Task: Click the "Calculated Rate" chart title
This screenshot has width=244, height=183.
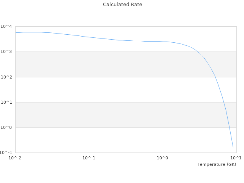Action: pos(122,5)
